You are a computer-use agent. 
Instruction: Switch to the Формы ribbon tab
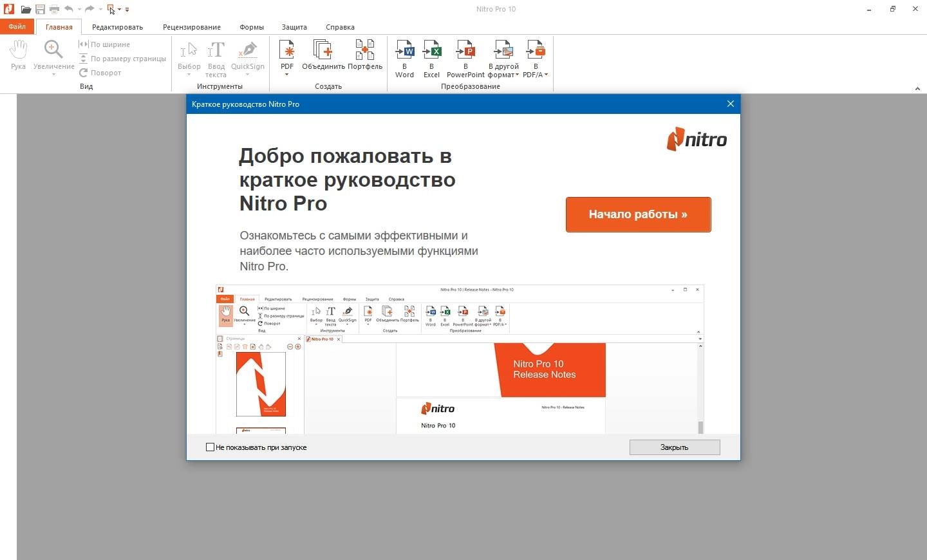[x=252, y=27]
